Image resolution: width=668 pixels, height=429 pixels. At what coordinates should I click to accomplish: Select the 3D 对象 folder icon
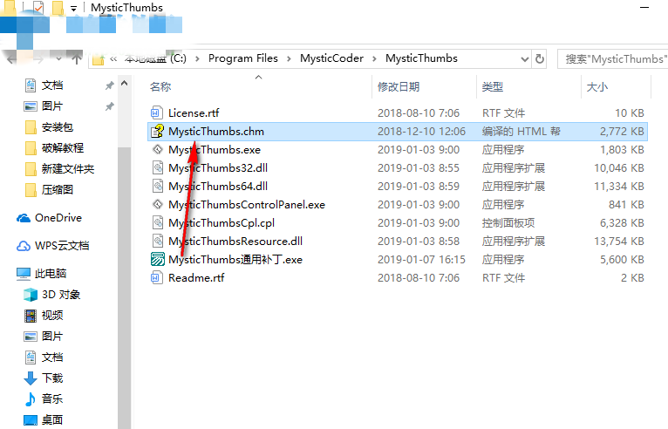[31, 295]
